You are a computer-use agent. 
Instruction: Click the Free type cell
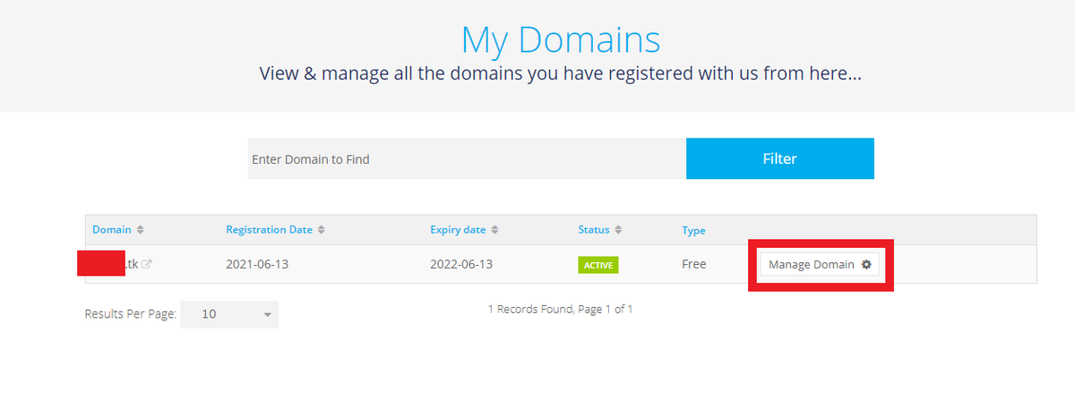694,264
